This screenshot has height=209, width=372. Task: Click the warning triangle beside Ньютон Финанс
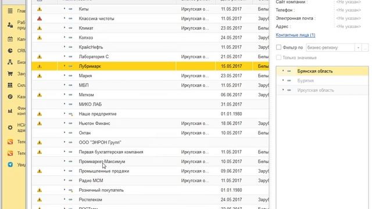coord(40,123)
